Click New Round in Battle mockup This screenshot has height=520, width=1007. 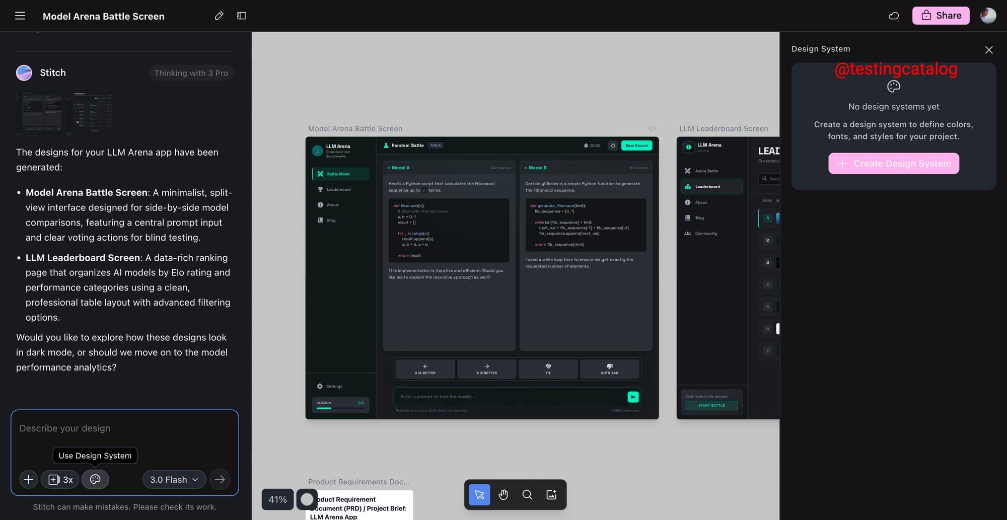pos(636,145)
